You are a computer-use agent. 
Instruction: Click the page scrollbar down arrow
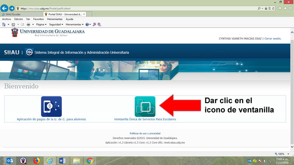point(292,147)
